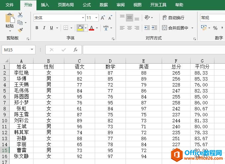225x164 pixels.
Task: Click the percent style icon
Action: tap(215, 28)
